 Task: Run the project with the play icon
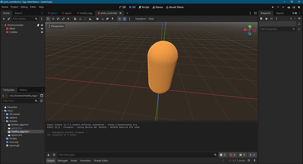click(x=273, y=7)
